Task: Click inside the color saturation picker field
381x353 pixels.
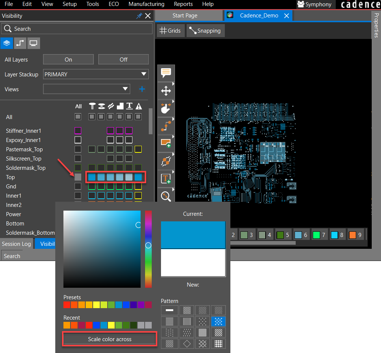Action: click(102, 249)
